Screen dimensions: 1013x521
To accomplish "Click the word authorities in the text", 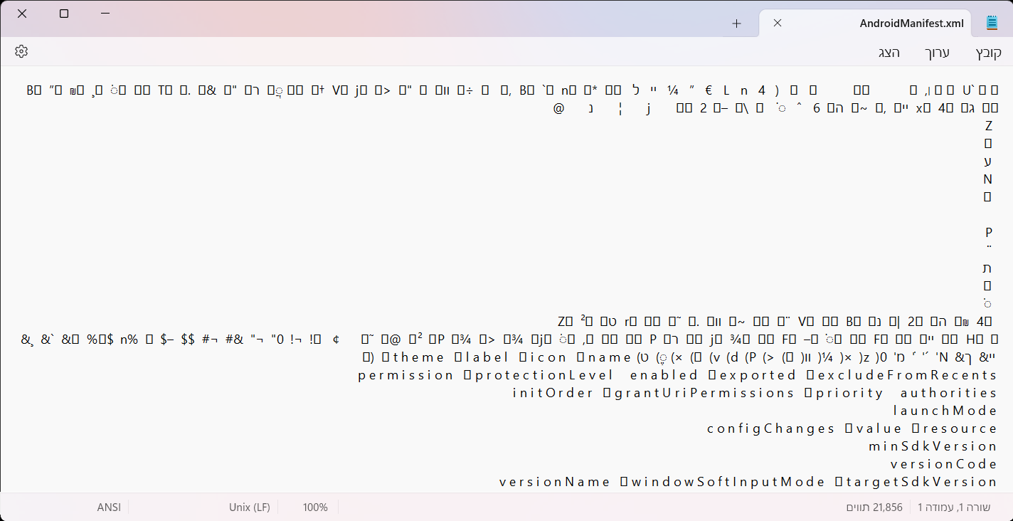I will [949, 393].
